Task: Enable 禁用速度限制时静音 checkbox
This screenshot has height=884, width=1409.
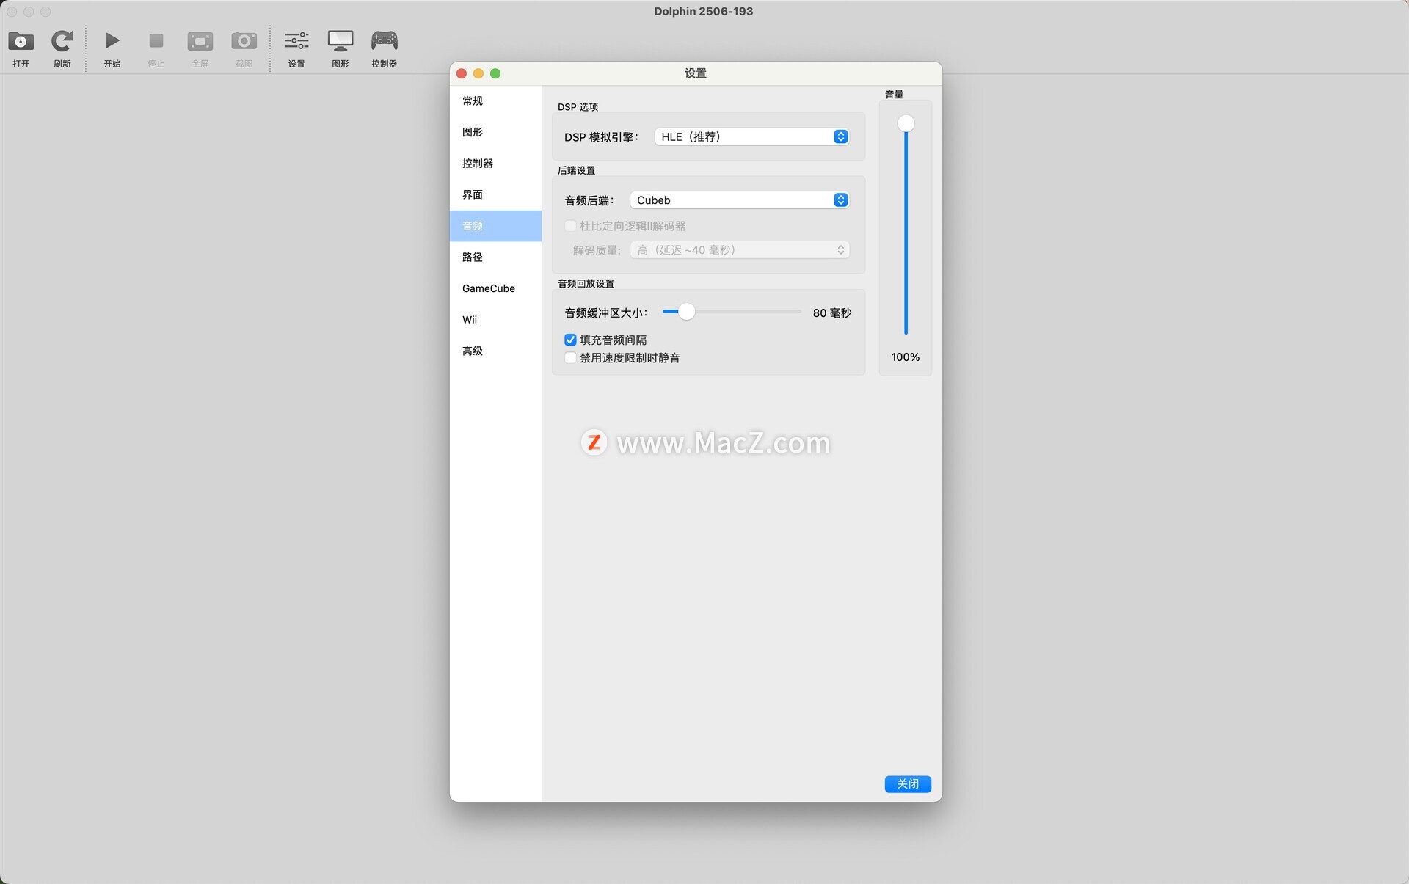Action: click(x=570, y=358)
